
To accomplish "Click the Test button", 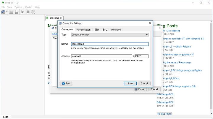I will click(x=66, y=83).
